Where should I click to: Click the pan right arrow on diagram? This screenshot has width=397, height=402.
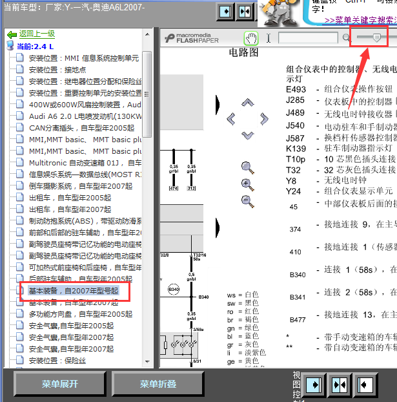(x=264, y=119)
